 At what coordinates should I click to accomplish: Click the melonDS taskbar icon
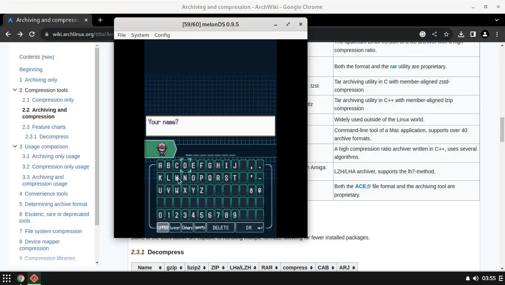[x=34, y=278]
